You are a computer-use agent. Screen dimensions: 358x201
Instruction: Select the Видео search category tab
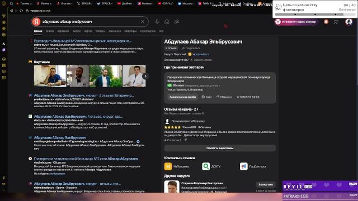(x=77, y=31)
